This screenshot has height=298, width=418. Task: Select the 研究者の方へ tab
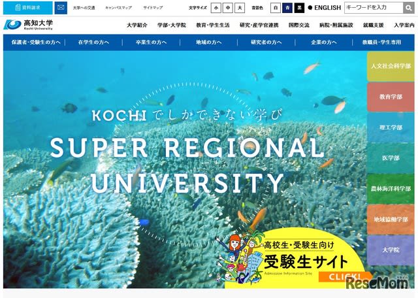[x=266, y=42]
